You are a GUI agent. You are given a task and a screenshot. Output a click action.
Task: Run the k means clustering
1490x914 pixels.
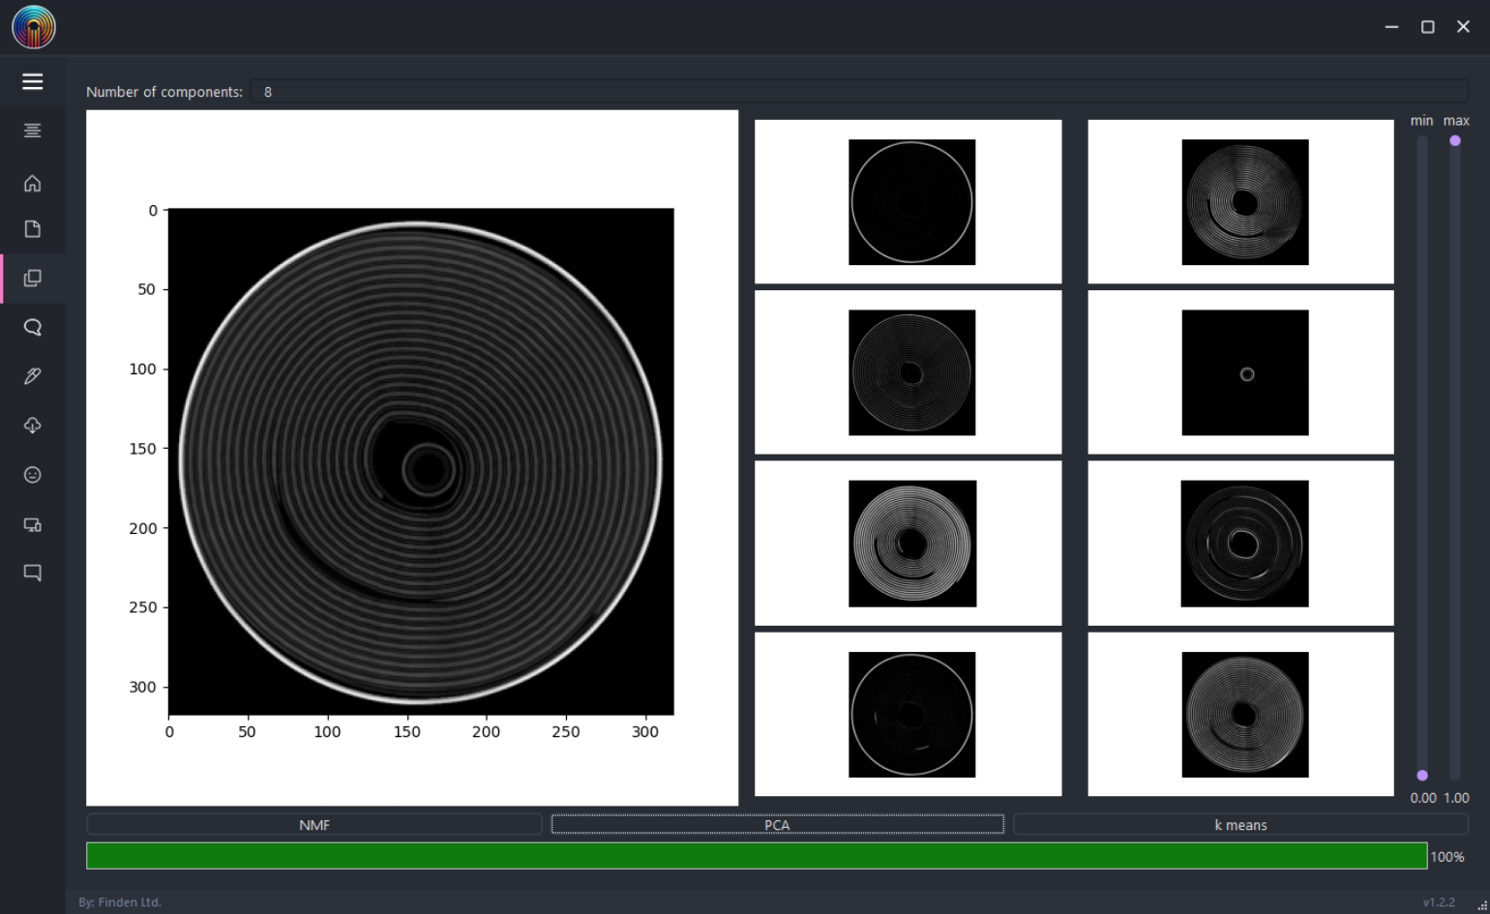click(x=1240, y=824)
